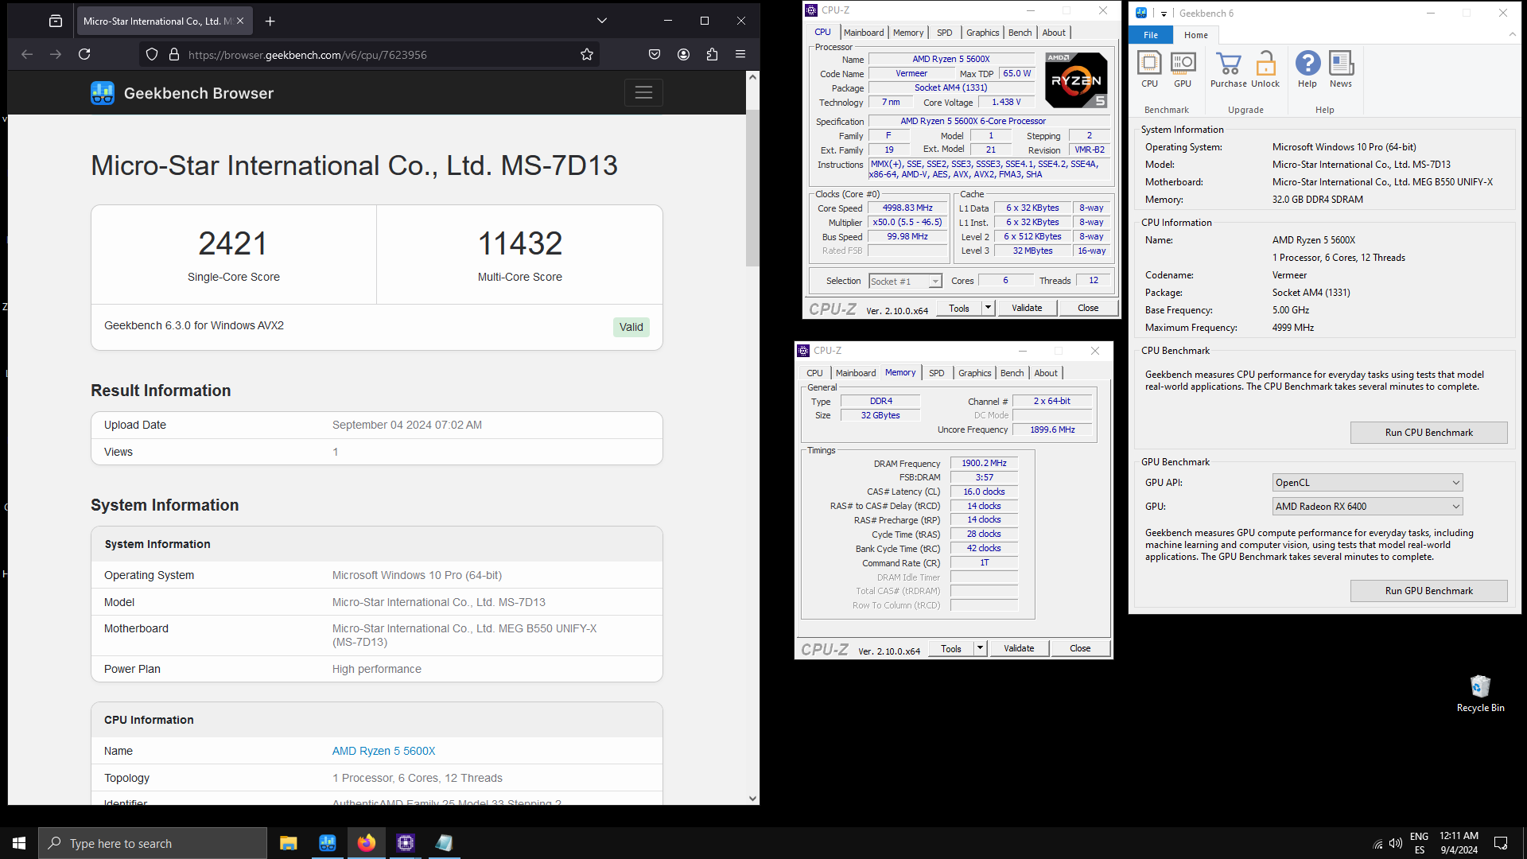The height and width of the screenshot is (859, 1527).
Task: Open the File tab in Geekbench 6
Action: pyautogui.click(x=1150, y=35)
